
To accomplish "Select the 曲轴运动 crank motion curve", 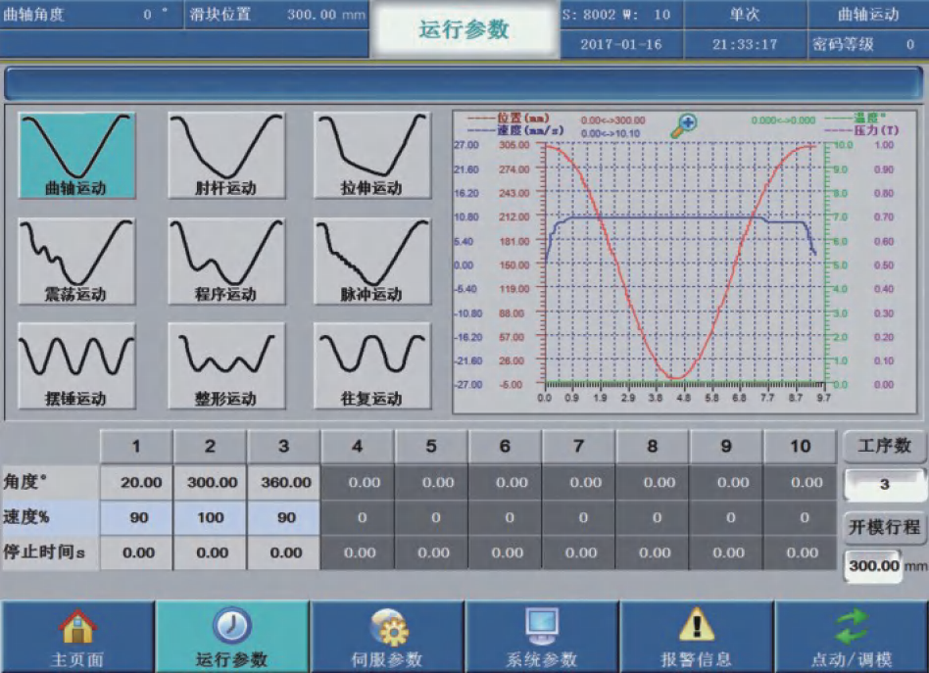I will tap(76, 156).
